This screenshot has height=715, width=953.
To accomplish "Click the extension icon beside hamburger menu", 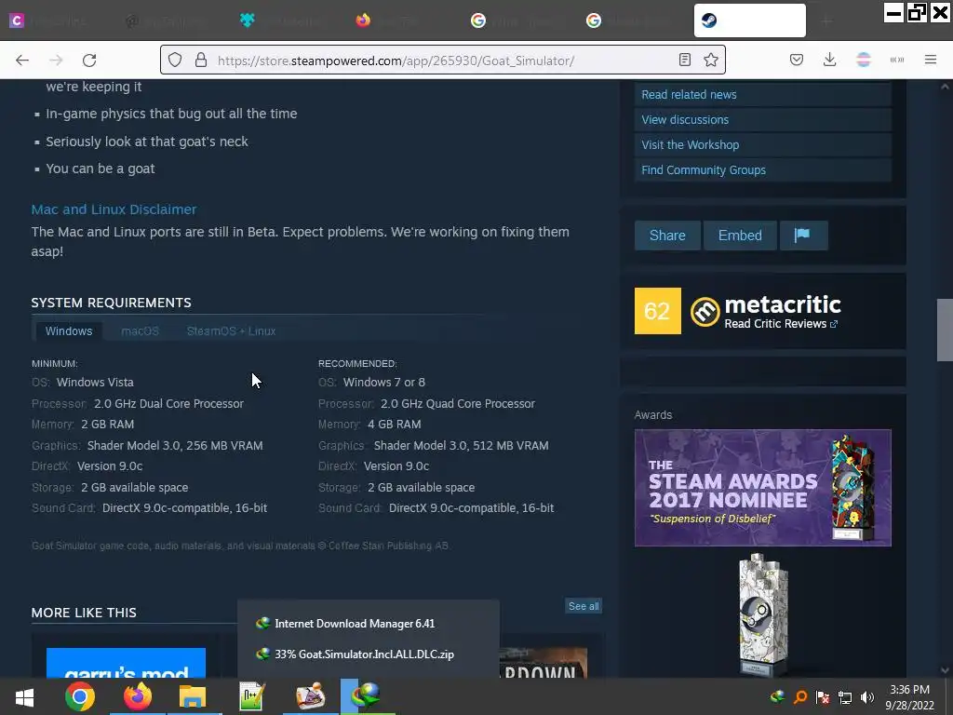I will click(896, 60).
